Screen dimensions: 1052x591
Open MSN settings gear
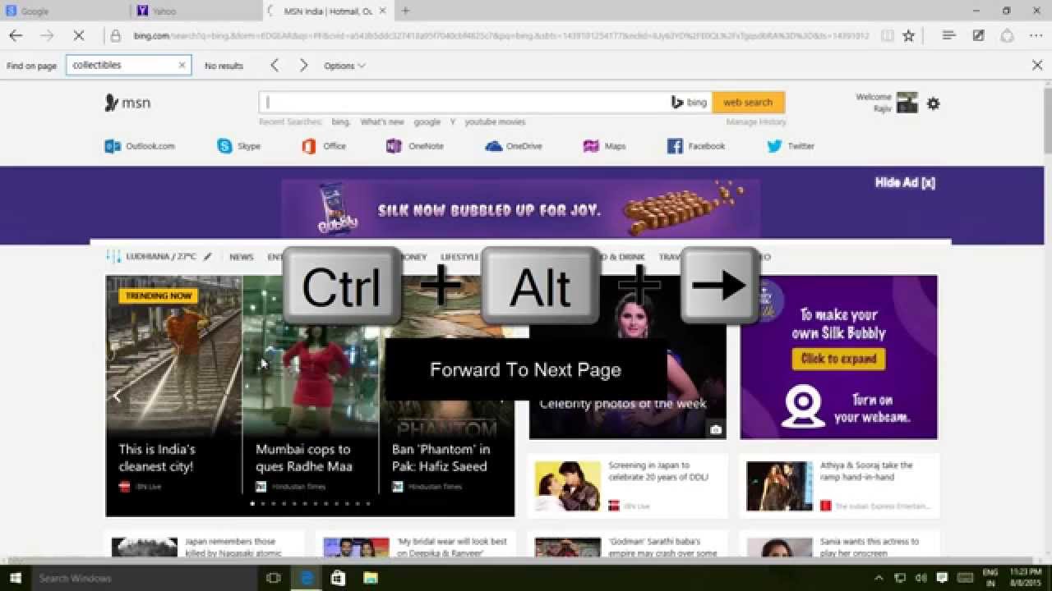(x=933, y=103)
